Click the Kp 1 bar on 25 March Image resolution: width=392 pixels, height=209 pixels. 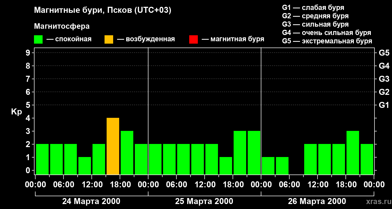coord(226,166)
